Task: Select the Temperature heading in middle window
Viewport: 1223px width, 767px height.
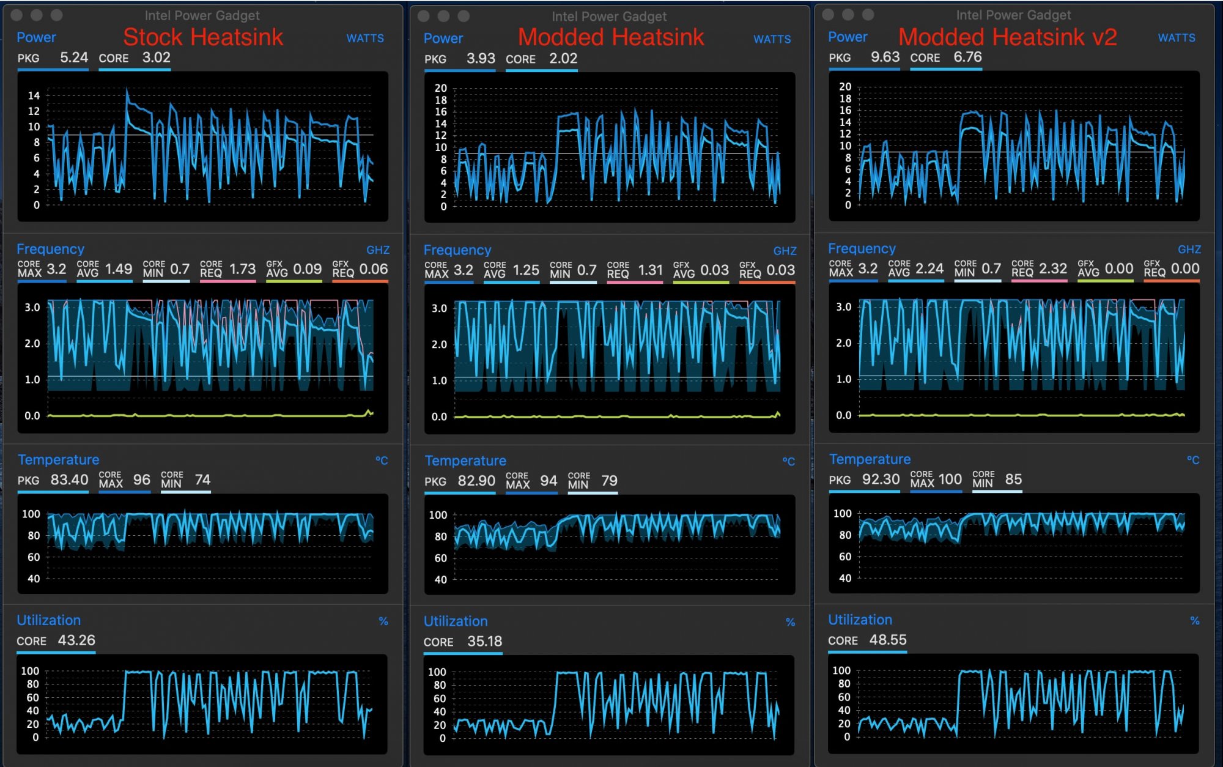Action: click(x=465, y=461)
